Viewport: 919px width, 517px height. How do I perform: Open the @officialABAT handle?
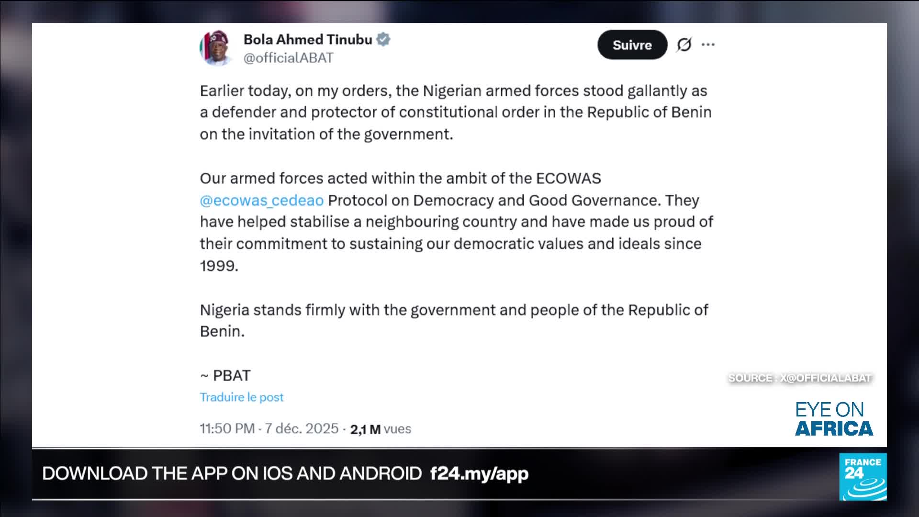288,58
